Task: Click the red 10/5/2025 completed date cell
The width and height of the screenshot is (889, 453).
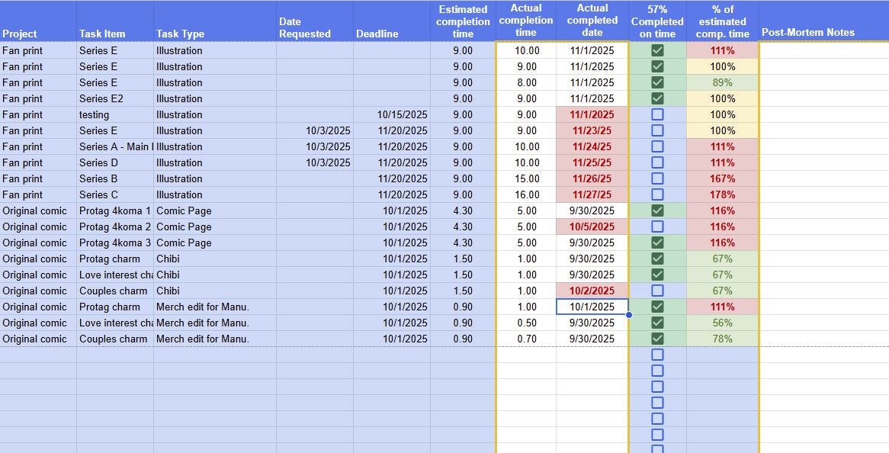Action: tap(592, 226)
